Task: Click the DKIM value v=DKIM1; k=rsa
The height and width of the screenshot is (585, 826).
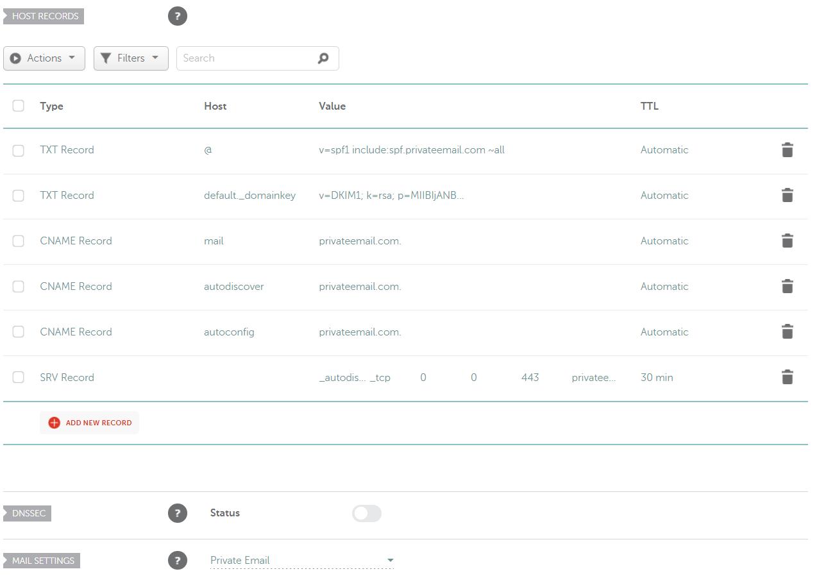Action: pyautogui.click(x=391, y=196)
